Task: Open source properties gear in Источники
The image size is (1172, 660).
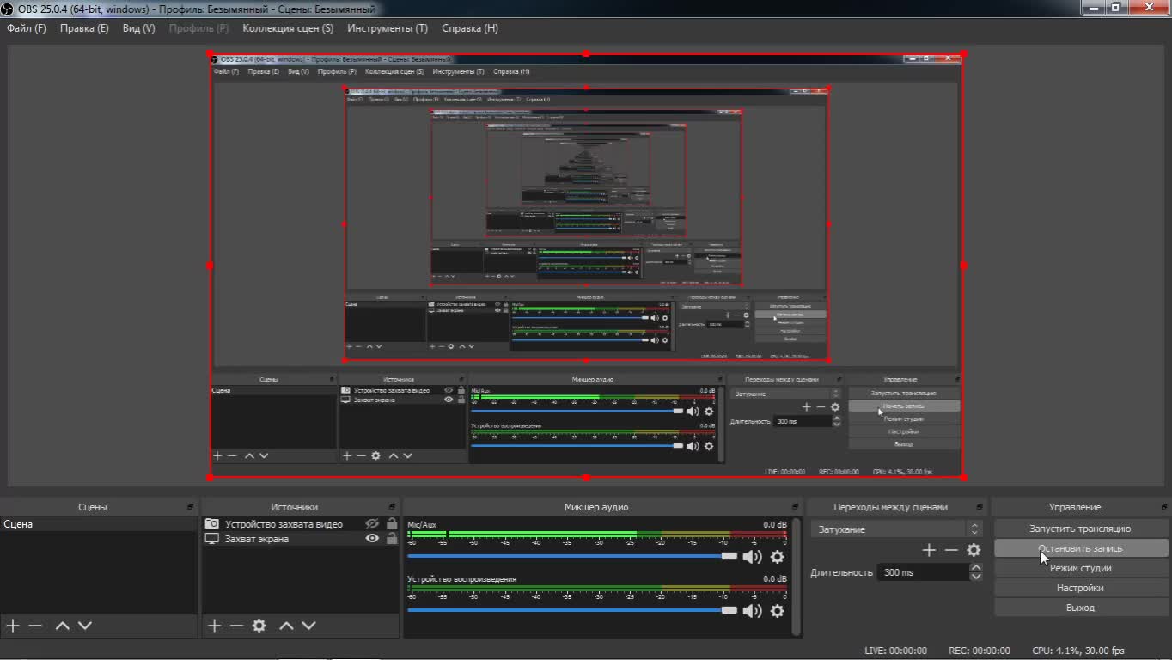Action: (x=259, y=626)
